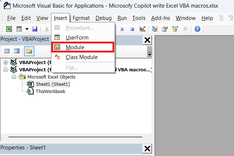Image resolution: width=234 pixels, height=156 pixels.
Task: Select ThisWorkbook in the project tree
Action: (x=50, y=91)
